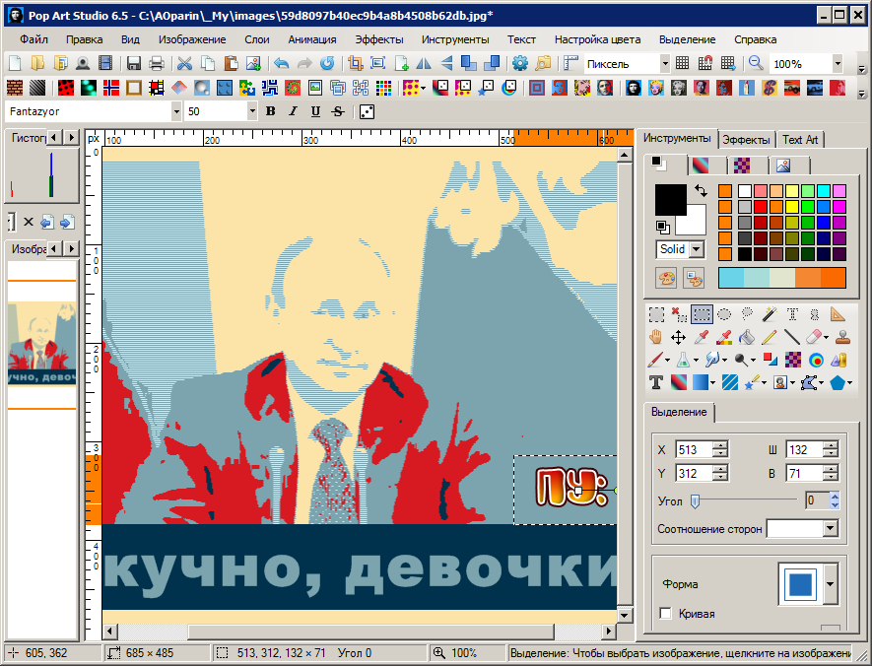Image resolution: width=872 pixels, height=666 pixels.
Task: Toggle strikethrough text formatting
Action: (338, 111)
